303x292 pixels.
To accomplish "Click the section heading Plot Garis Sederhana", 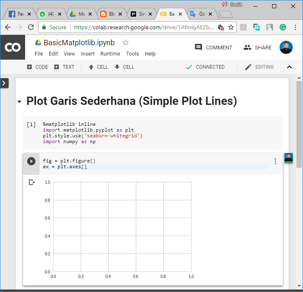I will (132, 101).
